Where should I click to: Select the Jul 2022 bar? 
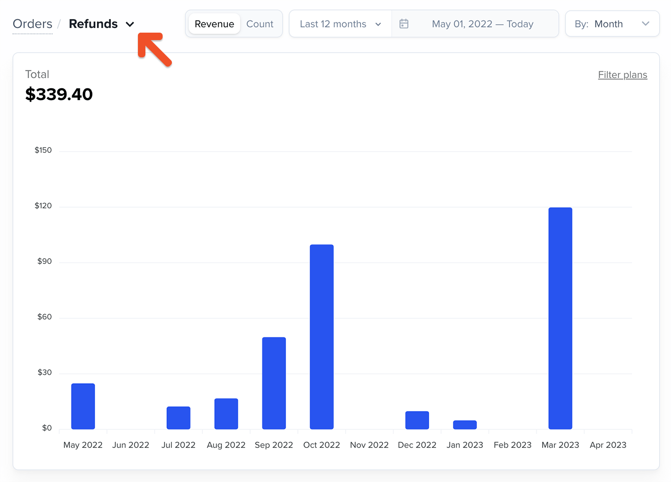[178, 418]
